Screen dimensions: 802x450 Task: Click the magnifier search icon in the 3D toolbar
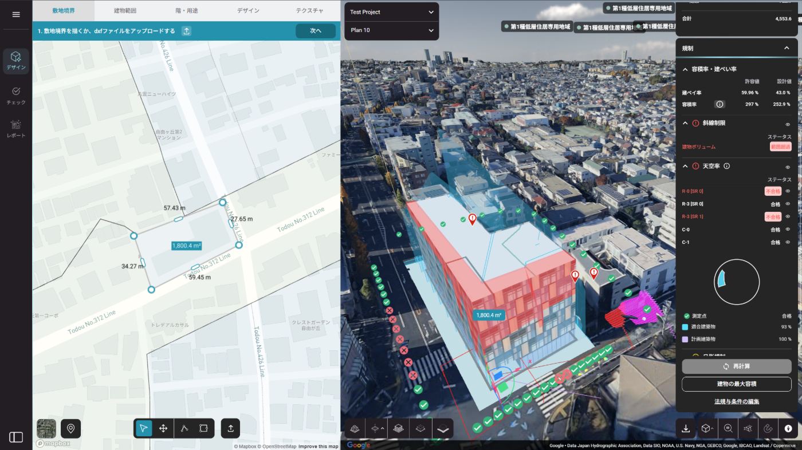[x=727, y=428]
